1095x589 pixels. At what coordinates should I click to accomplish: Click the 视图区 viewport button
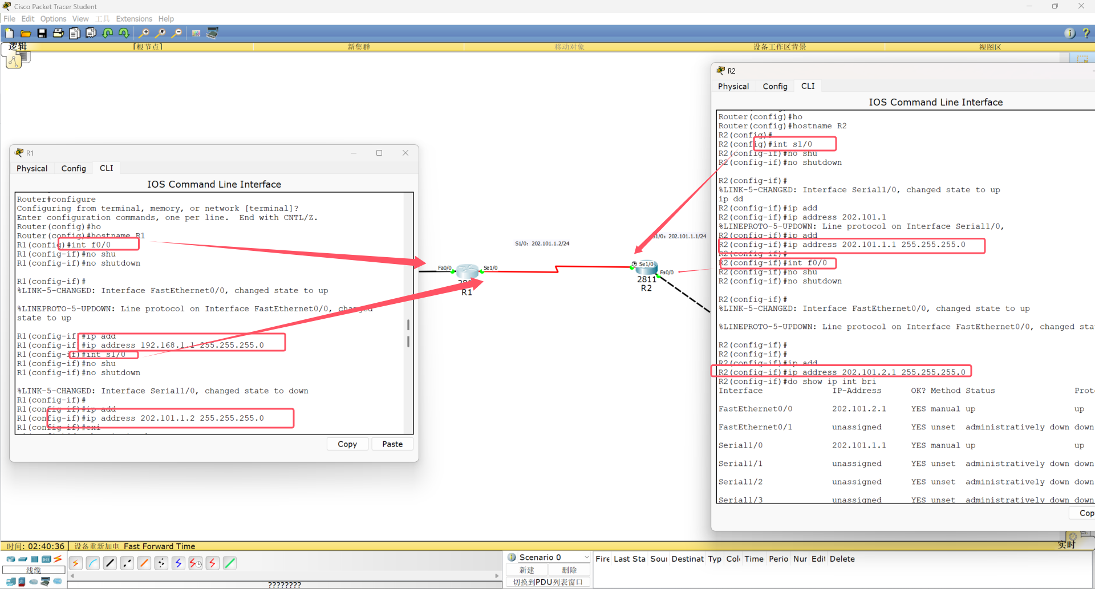click(x=990, y=47)
